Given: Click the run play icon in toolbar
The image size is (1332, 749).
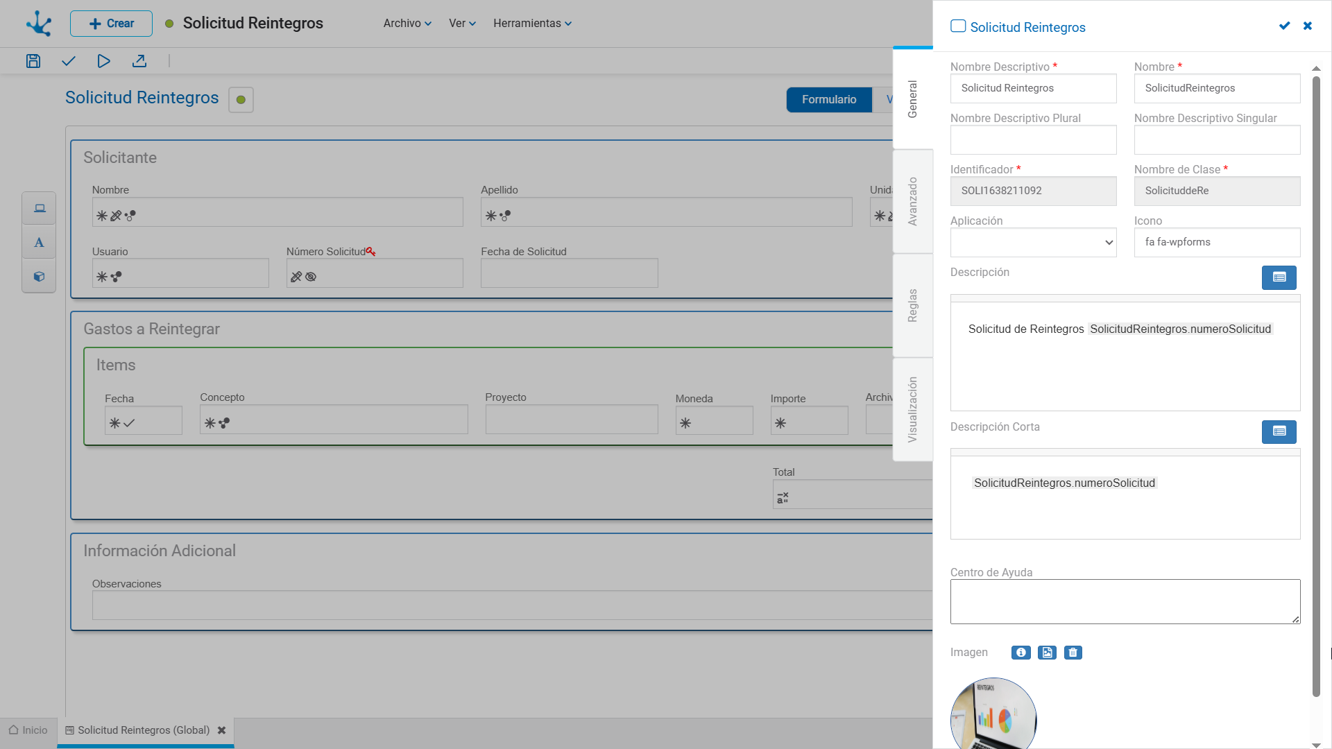Looking at the screenshot, I should click(x=103, y=61).
